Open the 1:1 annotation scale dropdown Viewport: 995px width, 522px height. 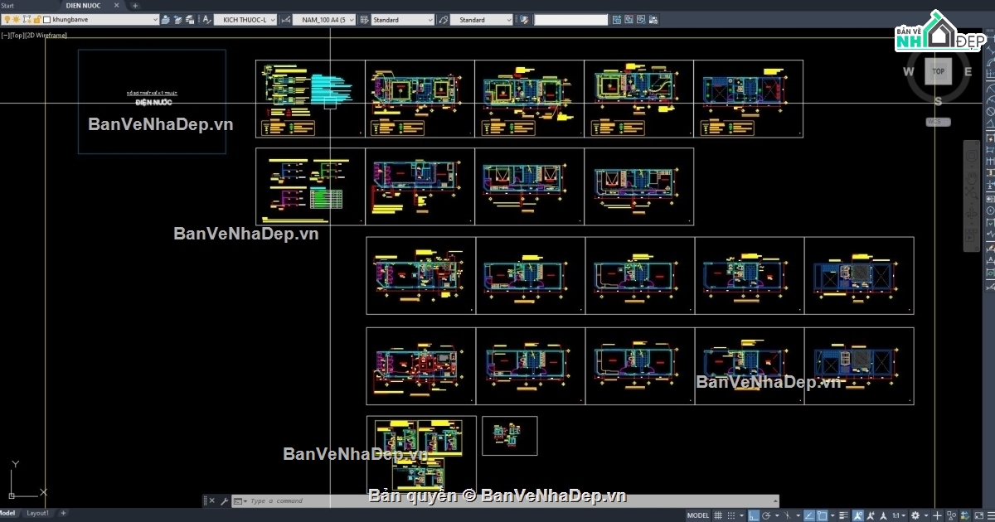(899, 515)
